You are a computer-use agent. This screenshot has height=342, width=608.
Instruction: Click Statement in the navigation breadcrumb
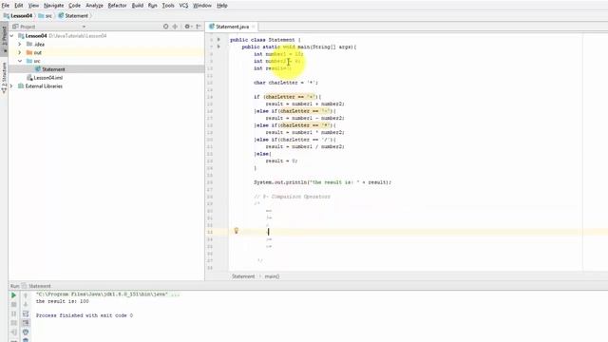(76, 16)
